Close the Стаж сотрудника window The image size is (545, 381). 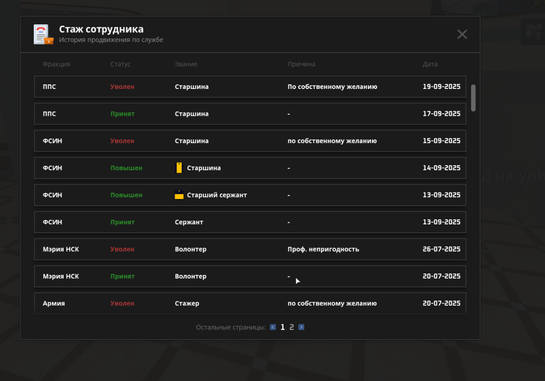coord(462,34)
